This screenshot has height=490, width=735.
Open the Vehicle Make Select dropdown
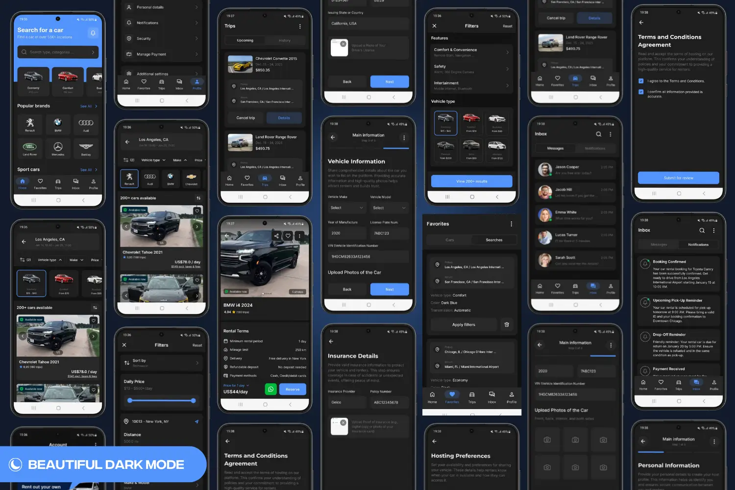pyautogui.click(x=346, y=208)
